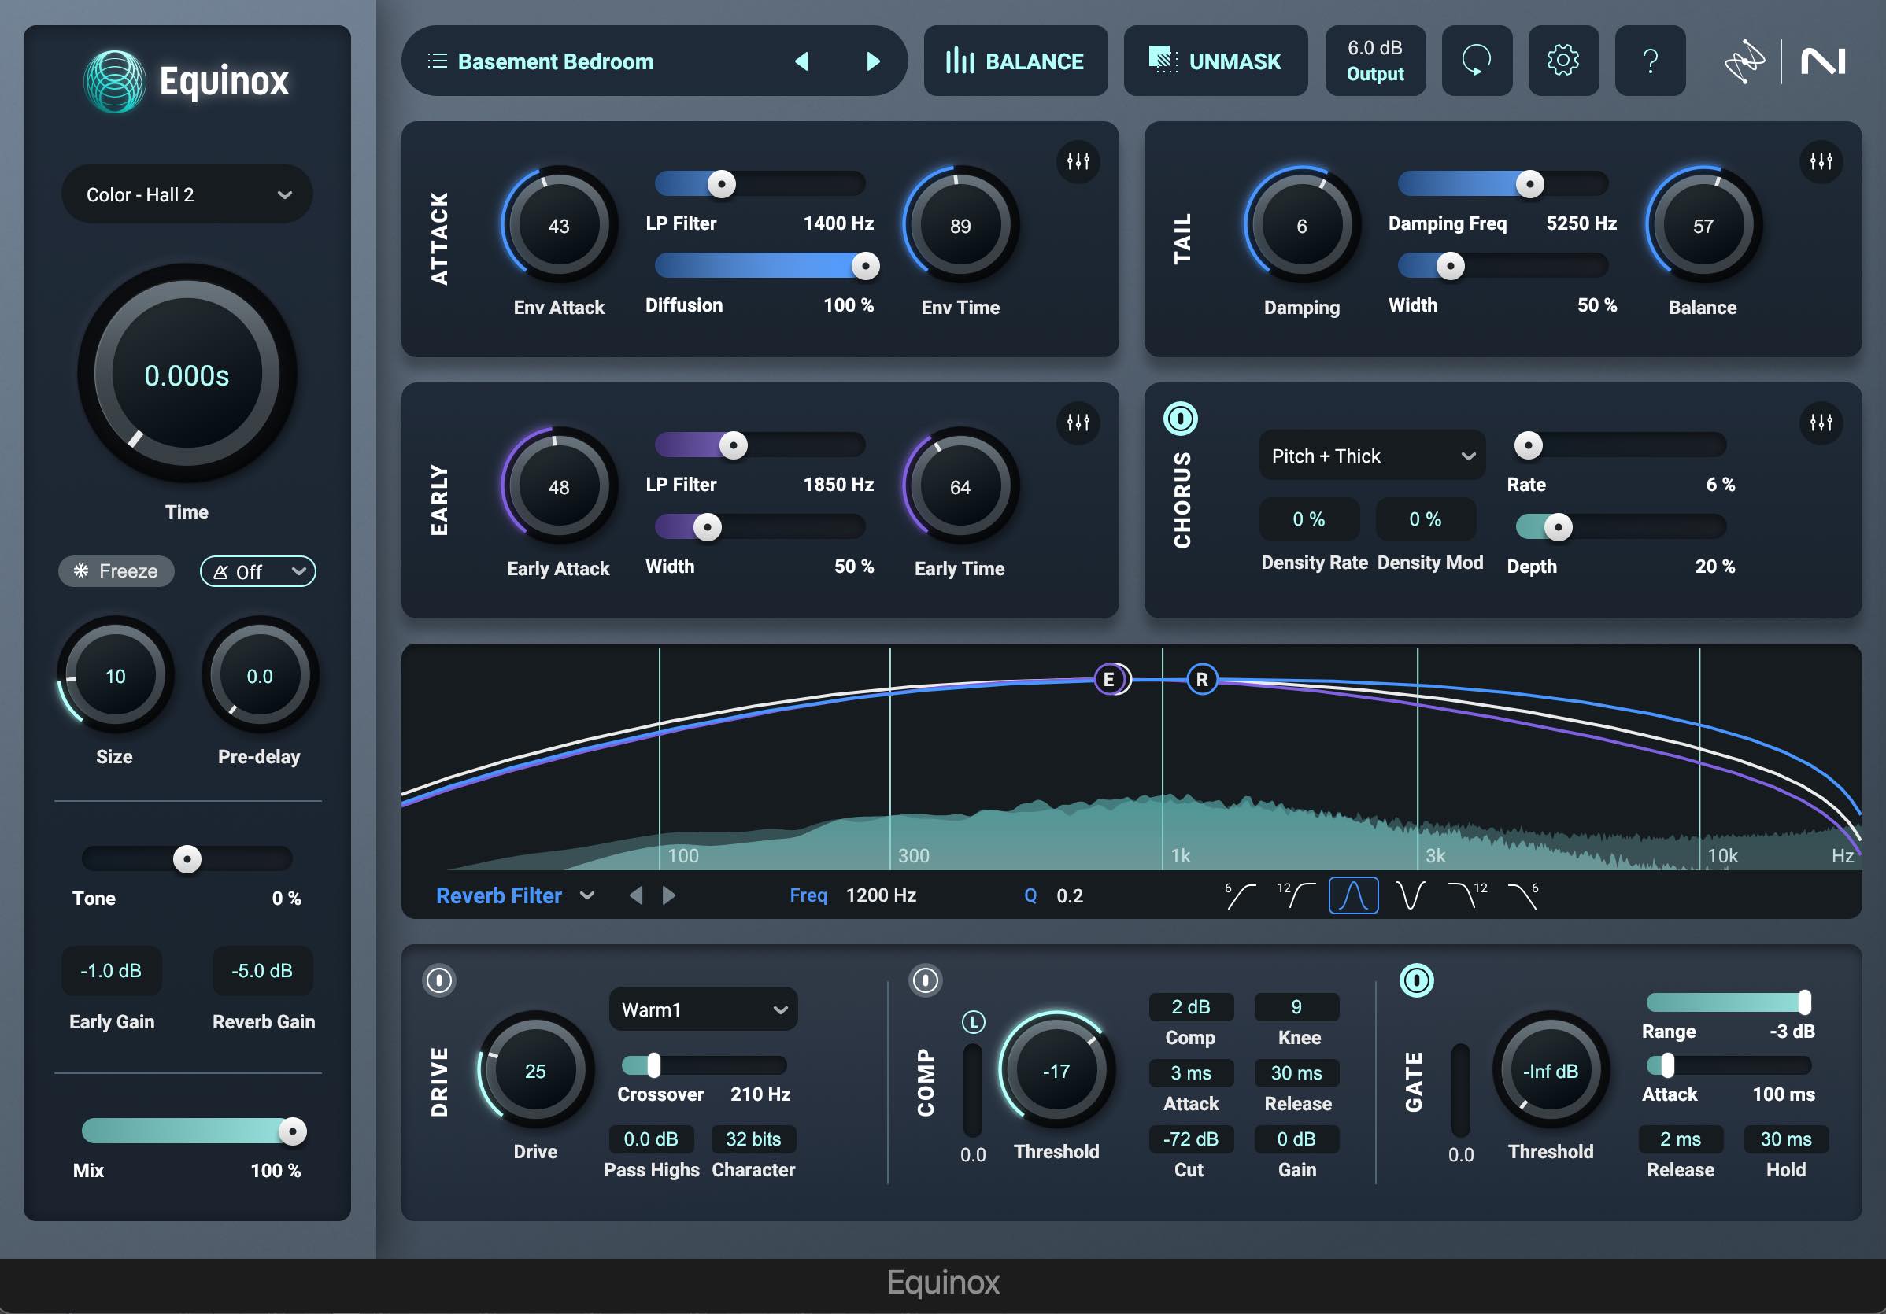Expand the Pitch + Thick chorus dropdown
Viewport: 1886px width, 1314px height.
(x=1372, y=456)
